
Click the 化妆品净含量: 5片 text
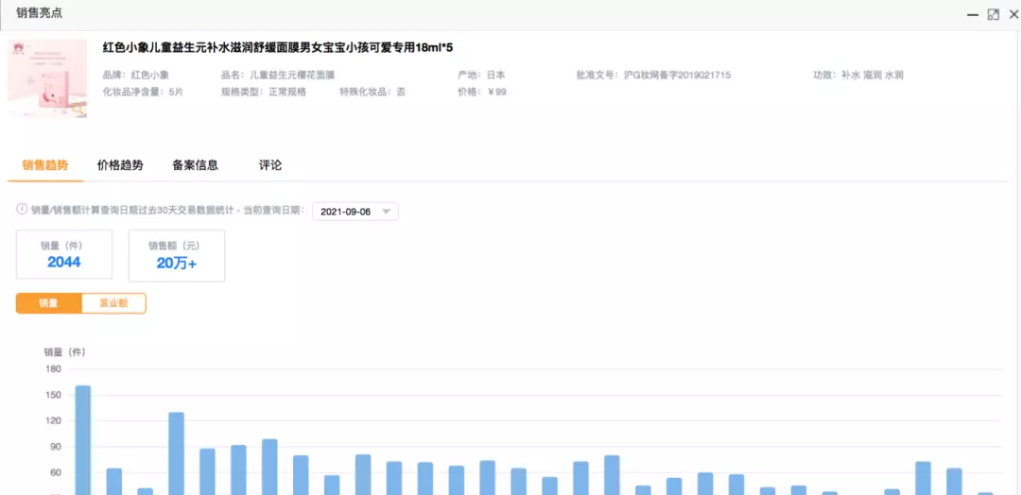click(x=144, y=92)
